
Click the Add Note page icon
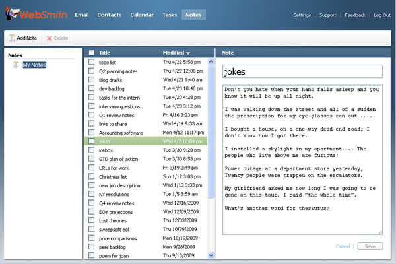(x=12, y=38)
